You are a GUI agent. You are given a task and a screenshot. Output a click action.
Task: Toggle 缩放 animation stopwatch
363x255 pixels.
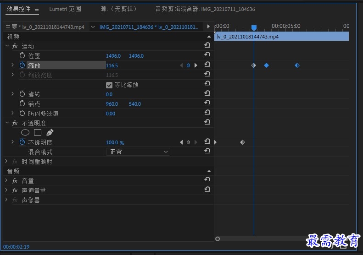pyautogui.click(x=22, y=65)
